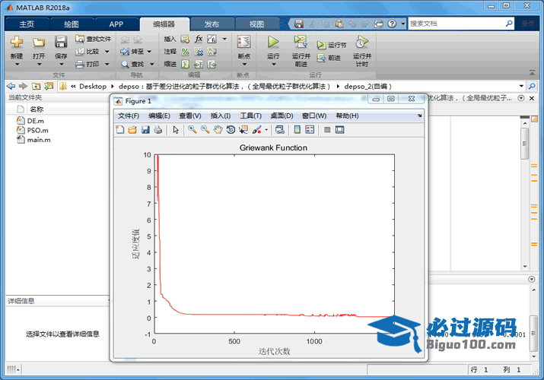Click the insert section icon next to 插入
This screenshot has width=544, height=380.
[185, 39]
